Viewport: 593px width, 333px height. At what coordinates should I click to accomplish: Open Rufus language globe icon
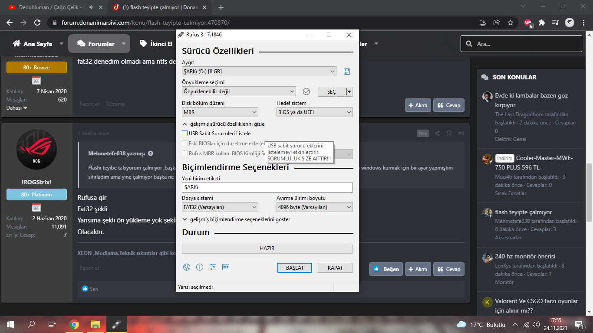click(x=187, y=267)
